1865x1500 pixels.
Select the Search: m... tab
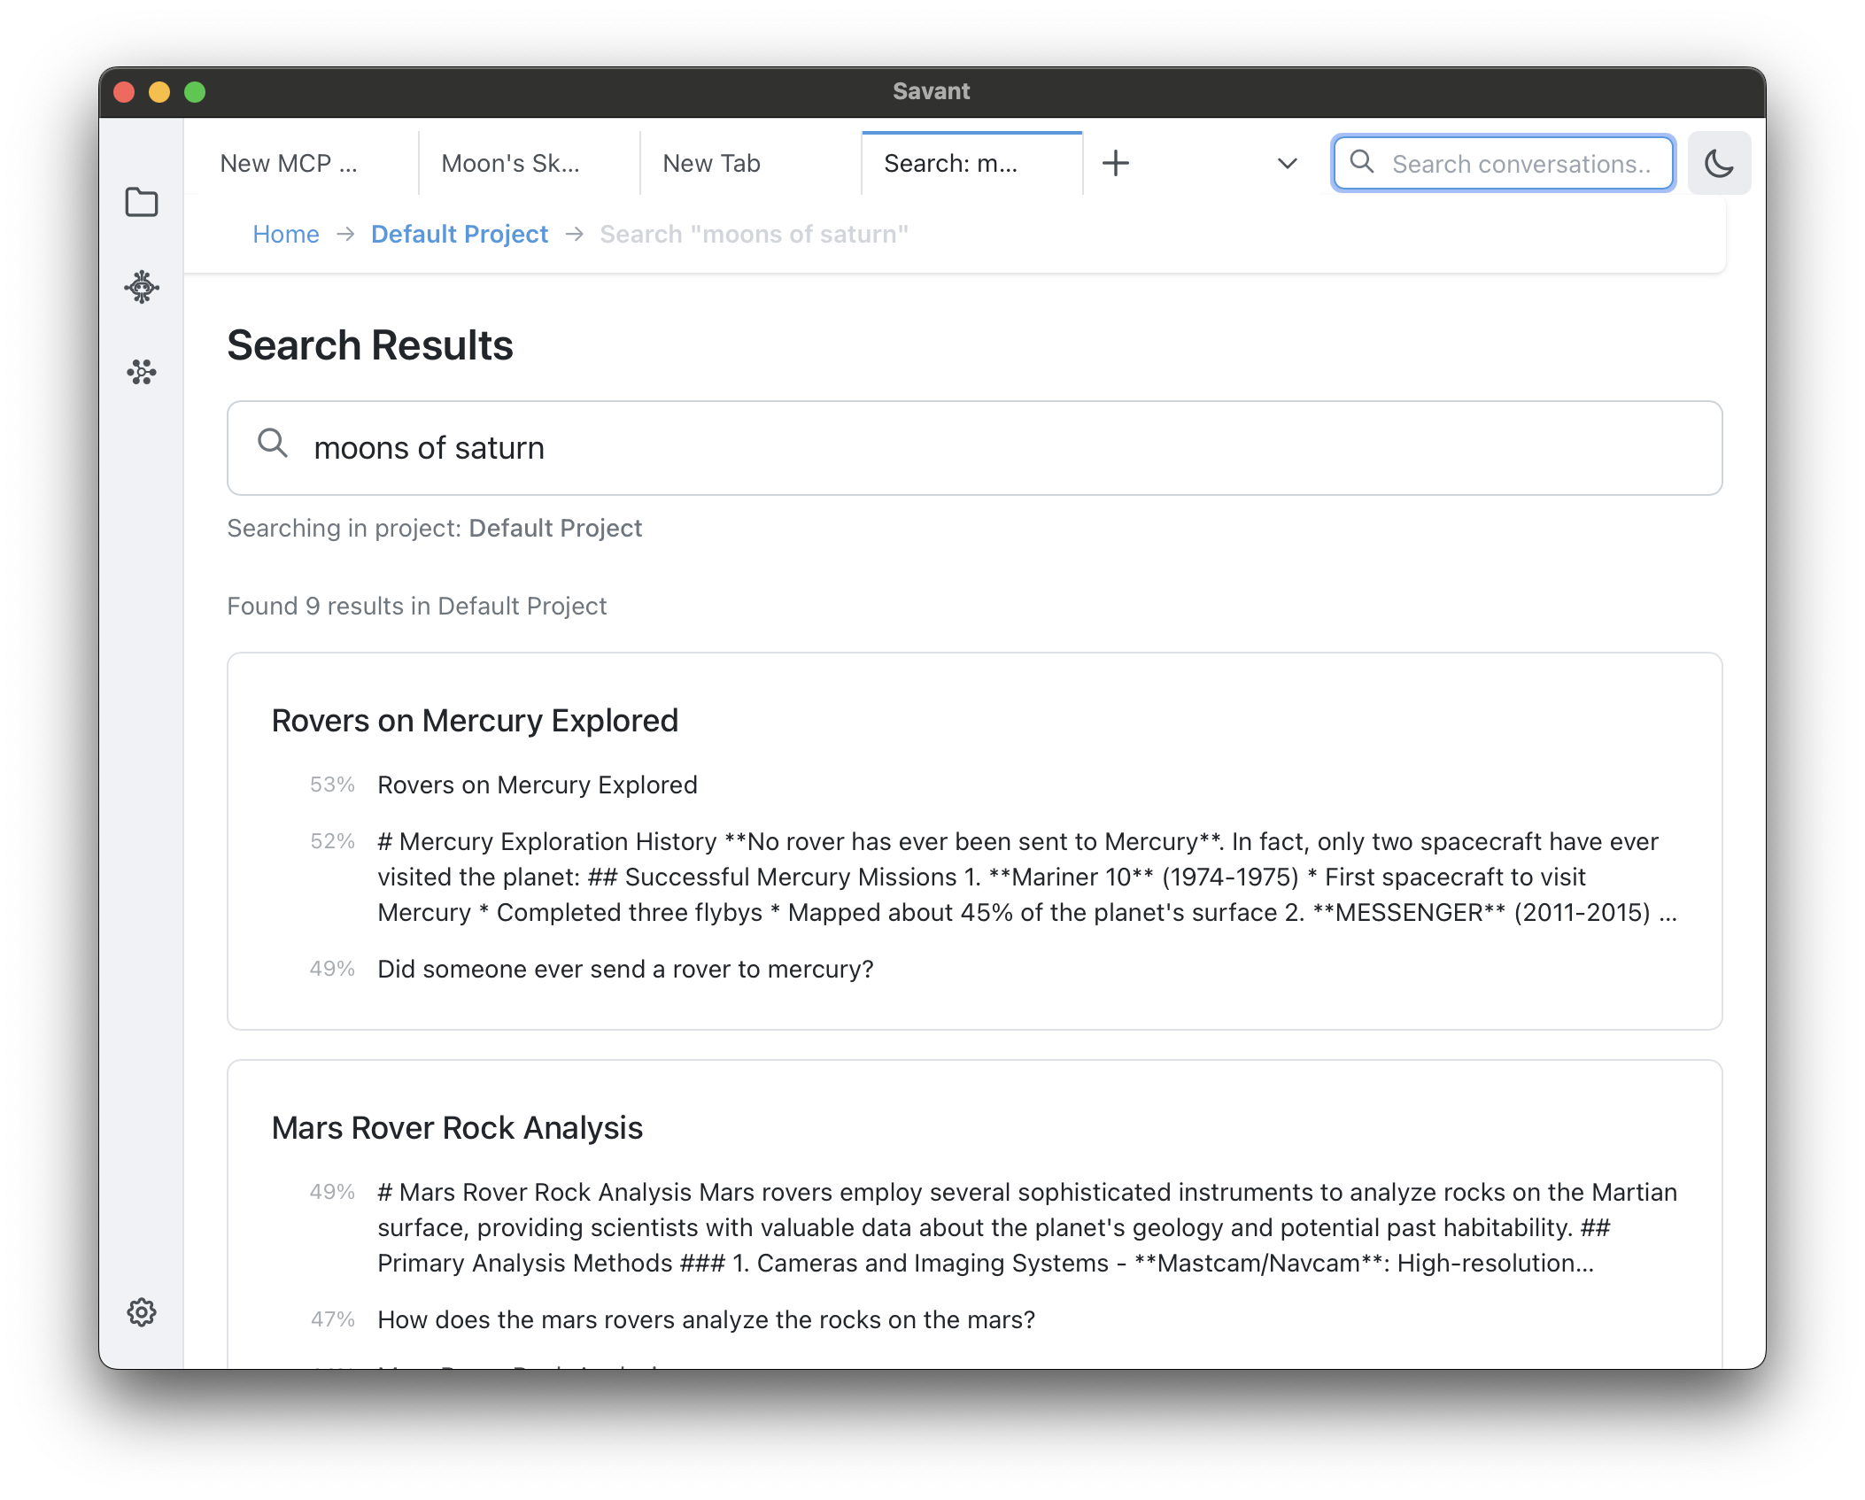(951, 164)
